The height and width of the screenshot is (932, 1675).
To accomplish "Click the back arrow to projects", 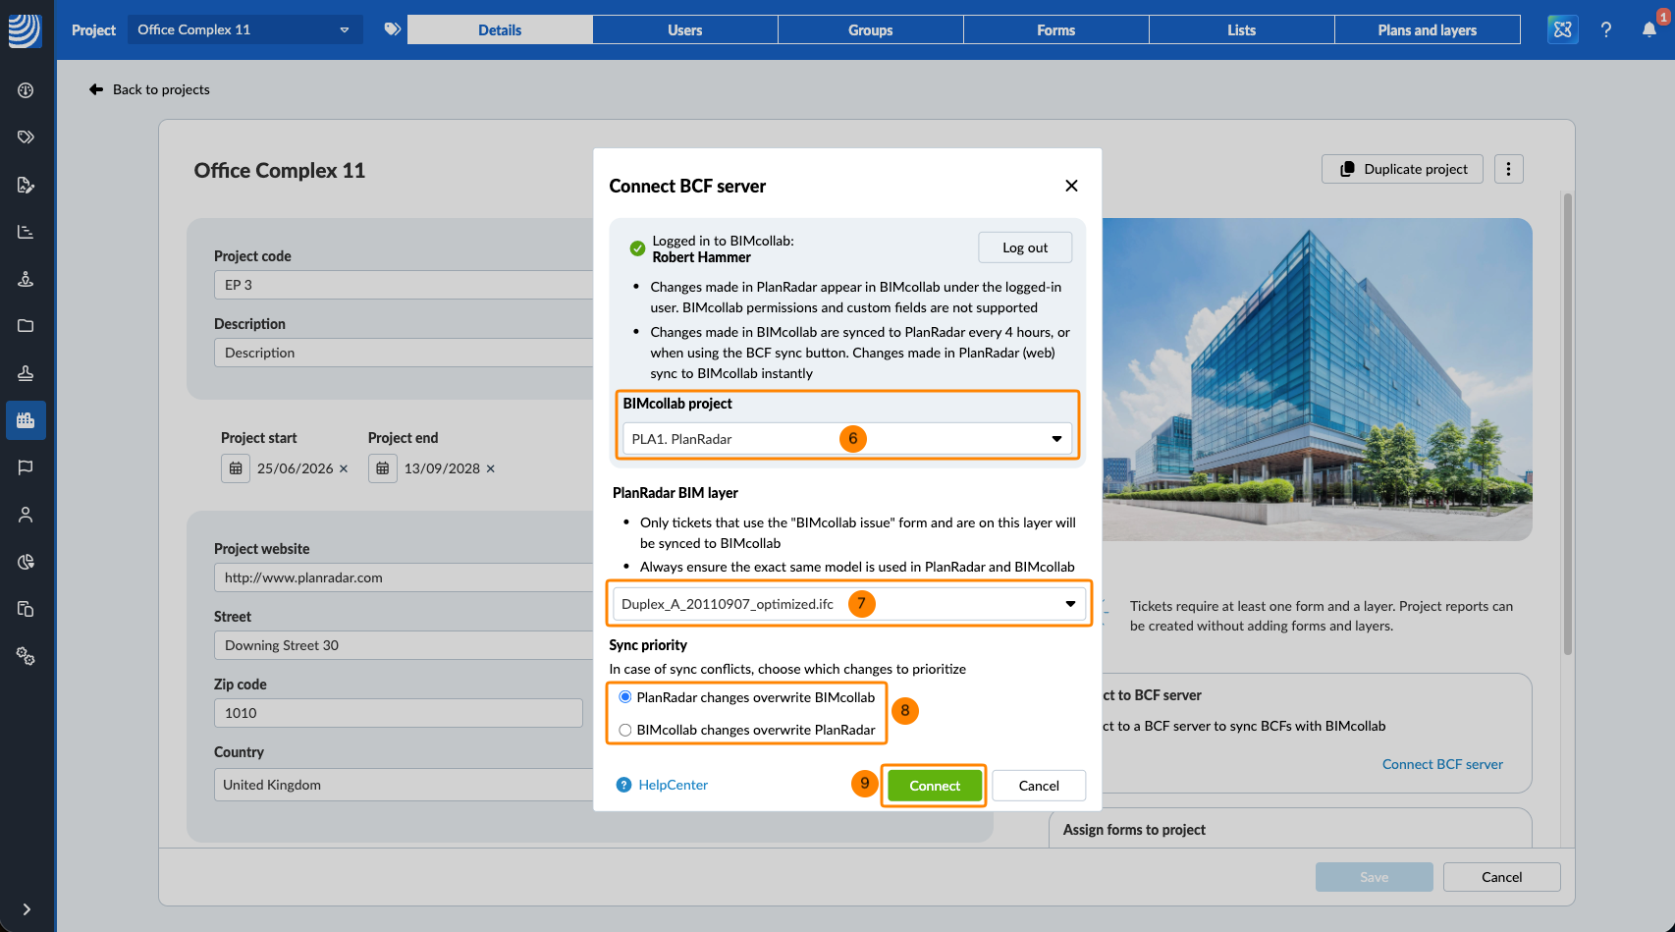I will click(x=96, y=89).
